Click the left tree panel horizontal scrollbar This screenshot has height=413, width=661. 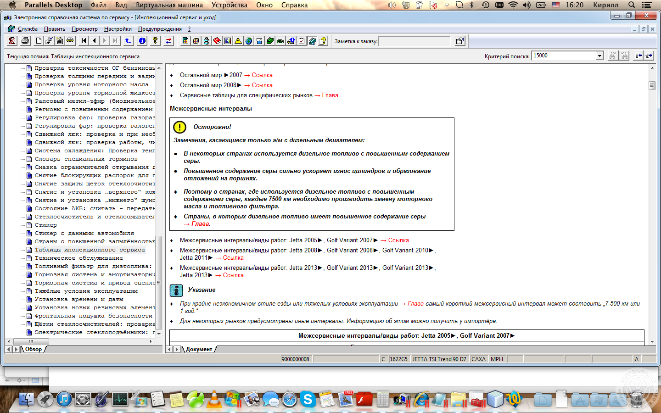click(x=78, y=341)
